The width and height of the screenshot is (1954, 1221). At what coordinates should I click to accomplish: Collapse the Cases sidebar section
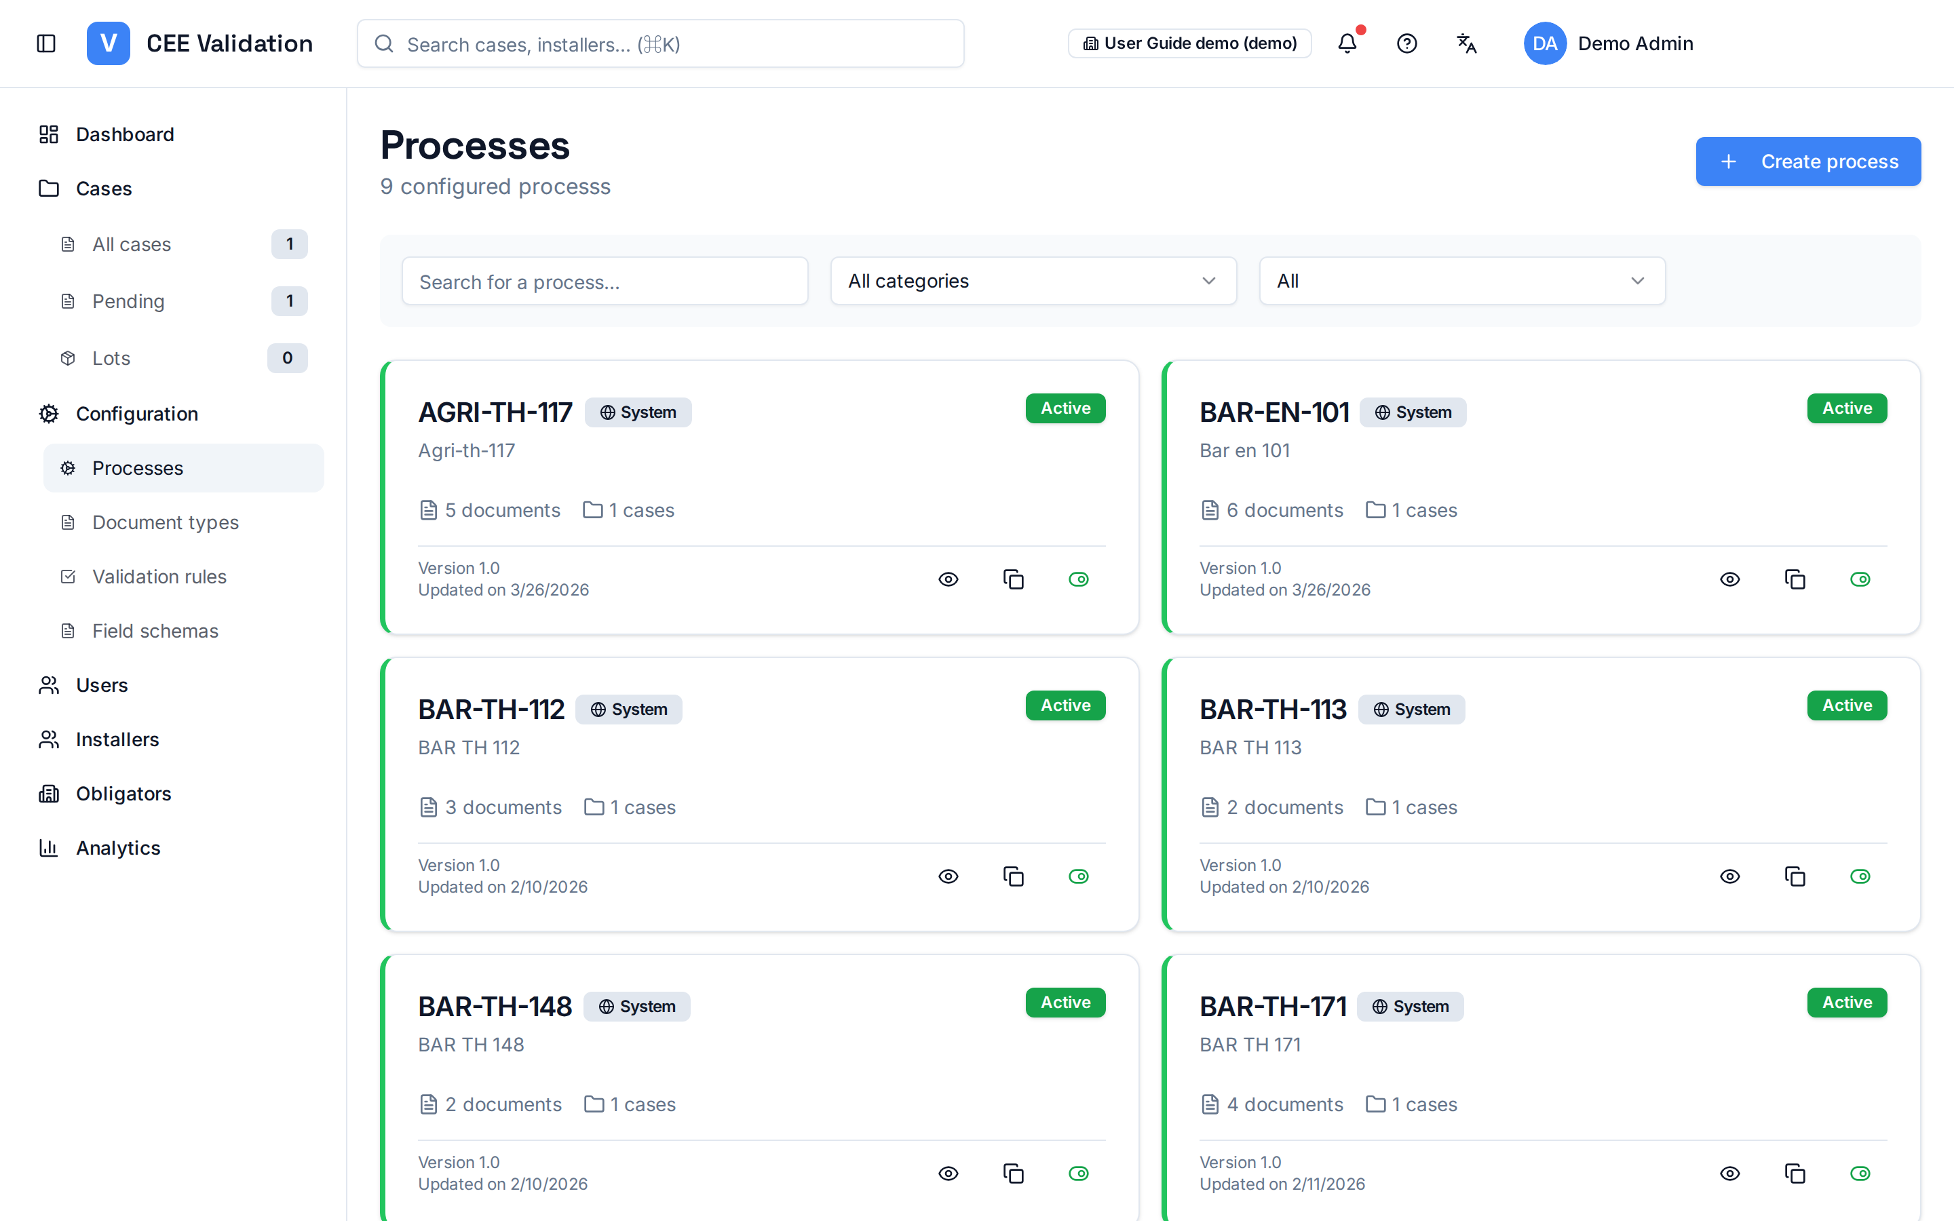pos(173,188)
